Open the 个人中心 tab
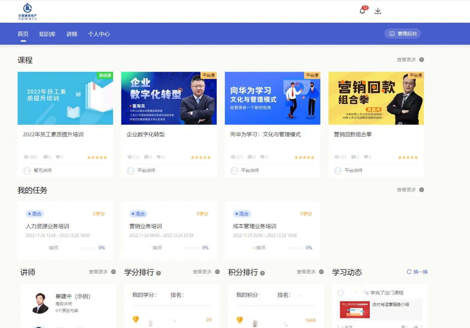Screen dimensions: 470x328 click(99, 34)
